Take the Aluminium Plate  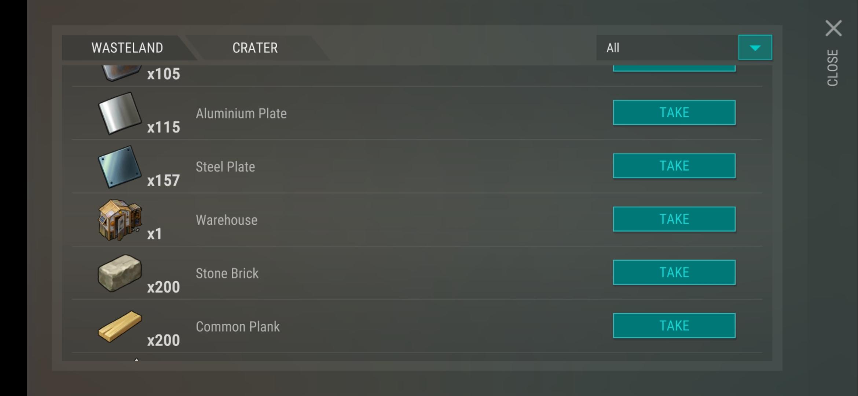(x=674, y=113)
